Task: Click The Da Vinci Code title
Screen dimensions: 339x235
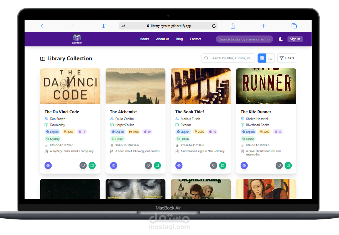Action: [x=62, y=112]
